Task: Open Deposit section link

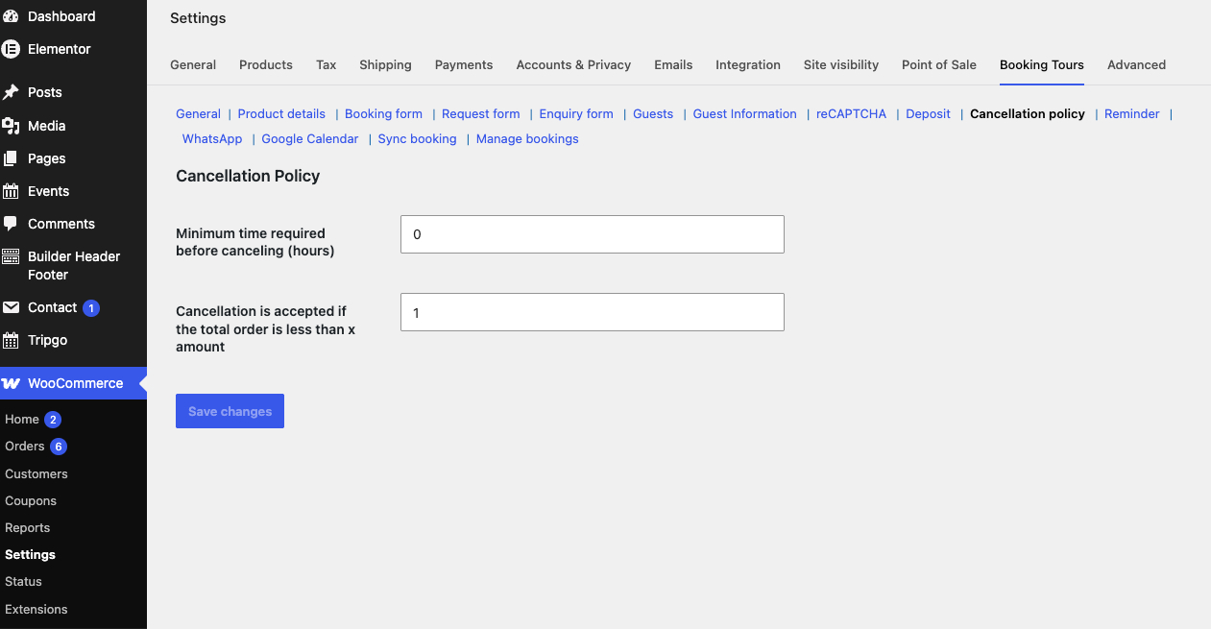Action: click(928, 113)
